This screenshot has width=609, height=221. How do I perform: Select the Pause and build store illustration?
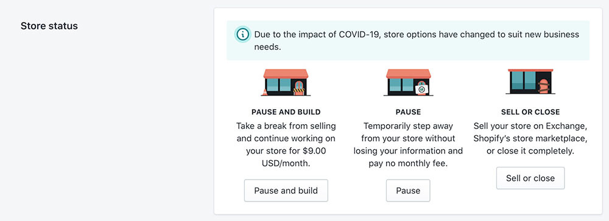tap(286, 82)
